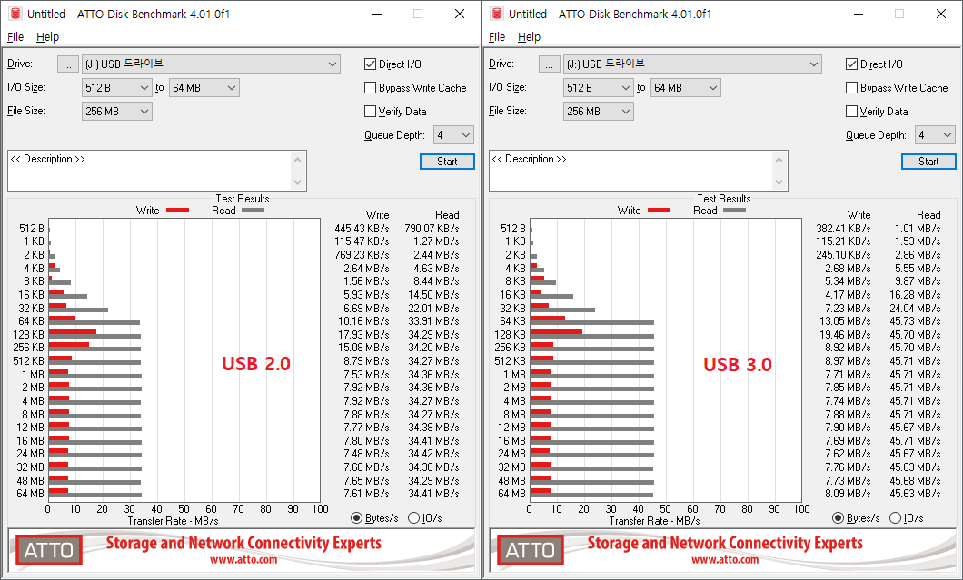
Task: Click ATTO app icon in left window title bar
Action: [15, 14]
